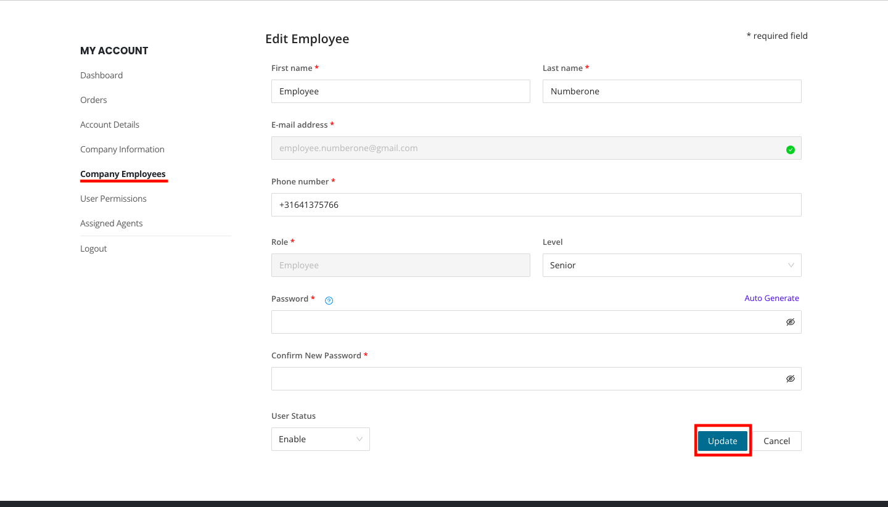Open the Orders menu item
The height and width of the screenshot is (507, 888).
(94, 100)
